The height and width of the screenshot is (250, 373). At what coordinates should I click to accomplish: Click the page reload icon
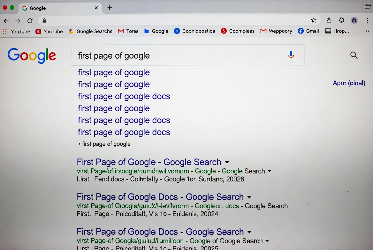click(30, 20)
